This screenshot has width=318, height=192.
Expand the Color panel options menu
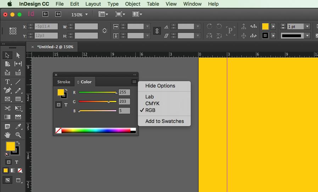point(134,82)
